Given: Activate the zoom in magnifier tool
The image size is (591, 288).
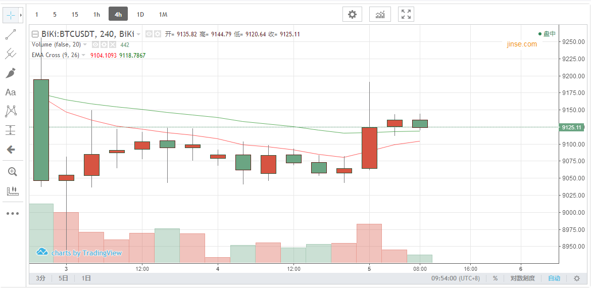Looking at the screenshot, I should point(13,172).
